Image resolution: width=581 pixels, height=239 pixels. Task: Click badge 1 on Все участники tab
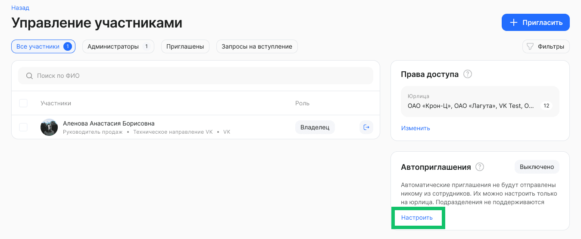pyautogui.click(x=67, y=46)
